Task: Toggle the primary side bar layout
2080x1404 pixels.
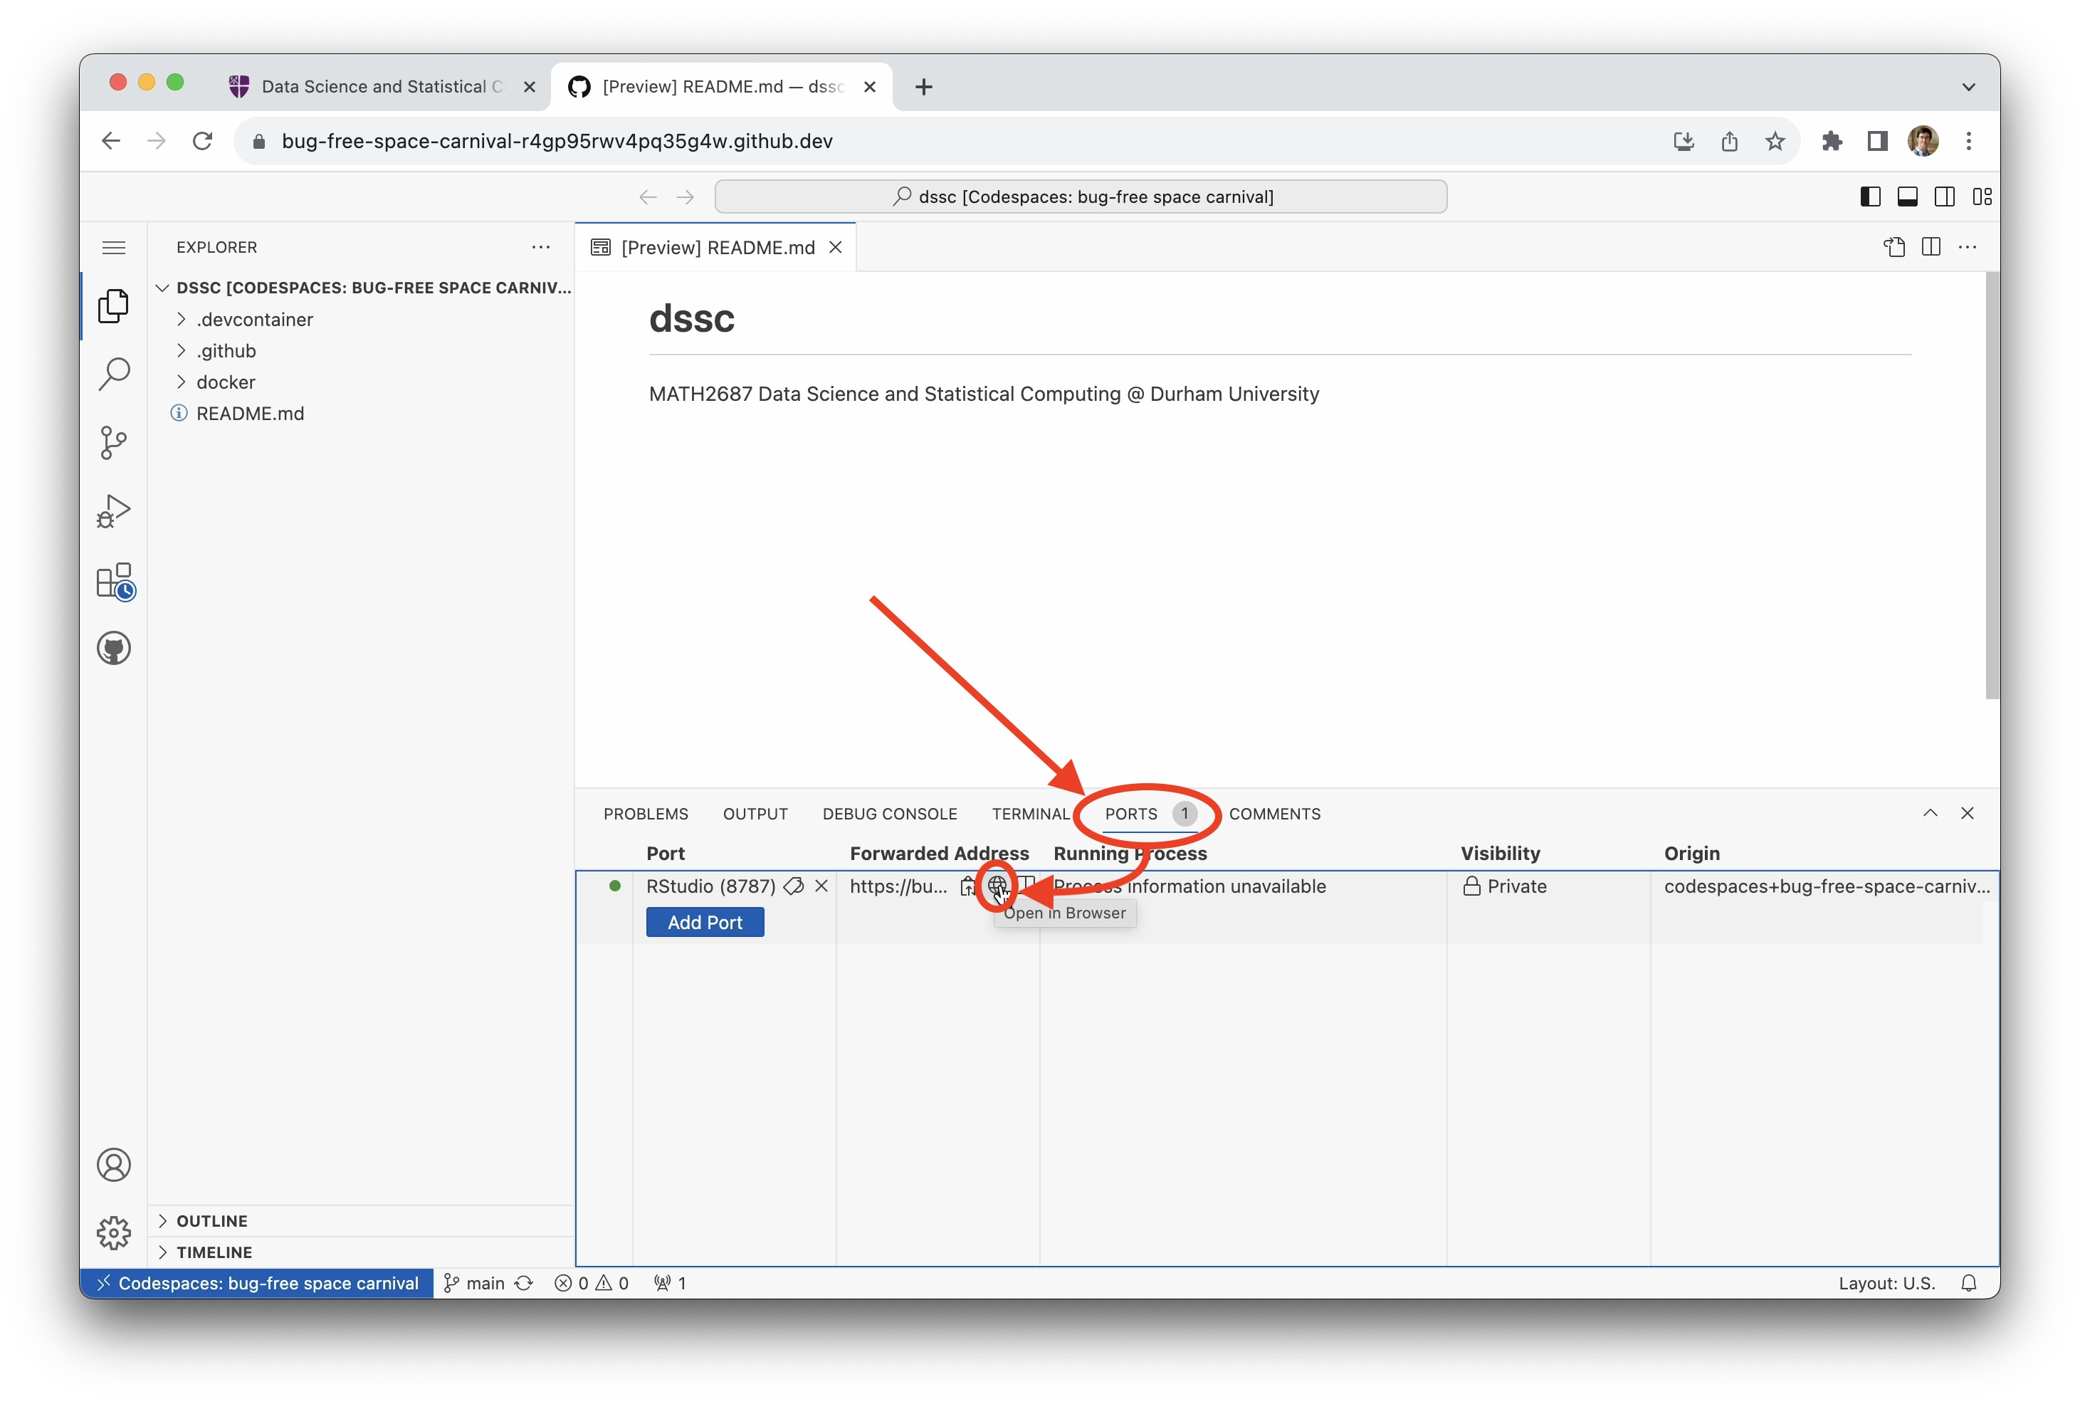Action: pos(1870,196)
